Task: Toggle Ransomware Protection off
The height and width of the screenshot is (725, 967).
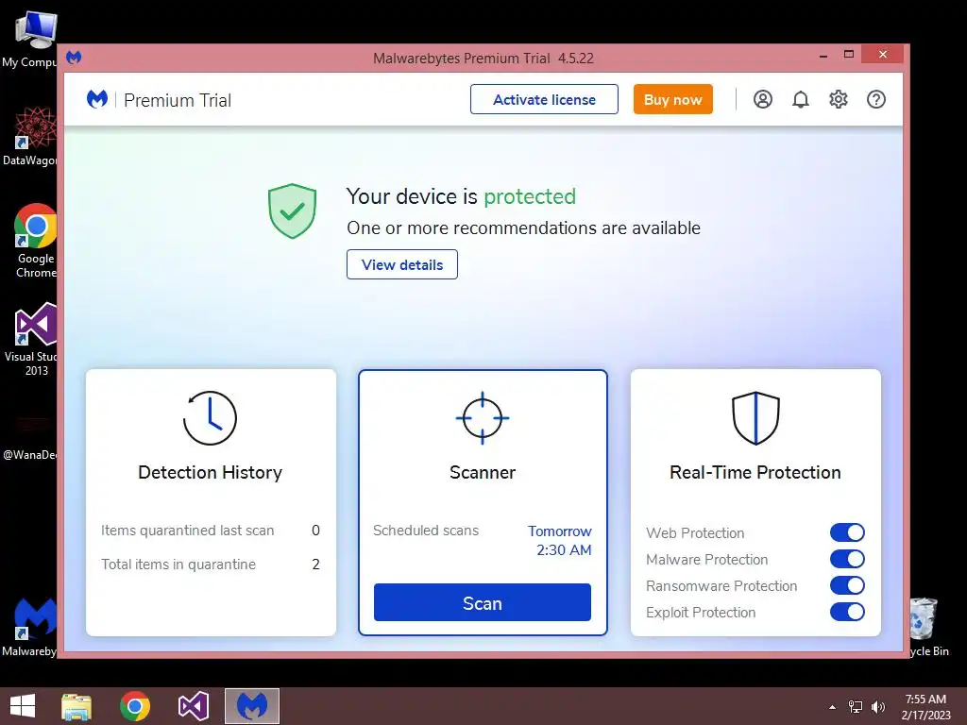Action: (847, 585)
